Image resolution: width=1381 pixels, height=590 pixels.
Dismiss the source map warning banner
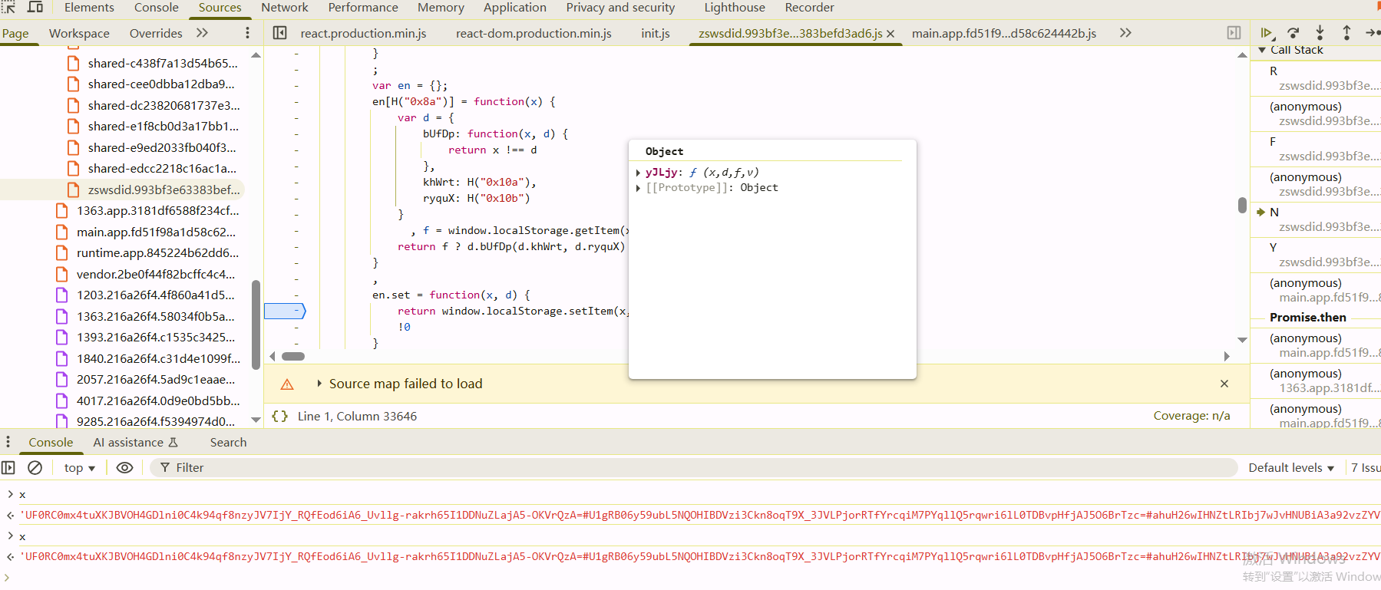[x=1224, y=384]
